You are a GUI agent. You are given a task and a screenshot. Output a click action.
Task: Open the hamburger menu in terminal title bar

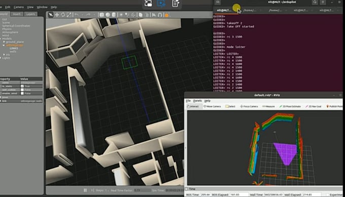click(x=323, y=2)
